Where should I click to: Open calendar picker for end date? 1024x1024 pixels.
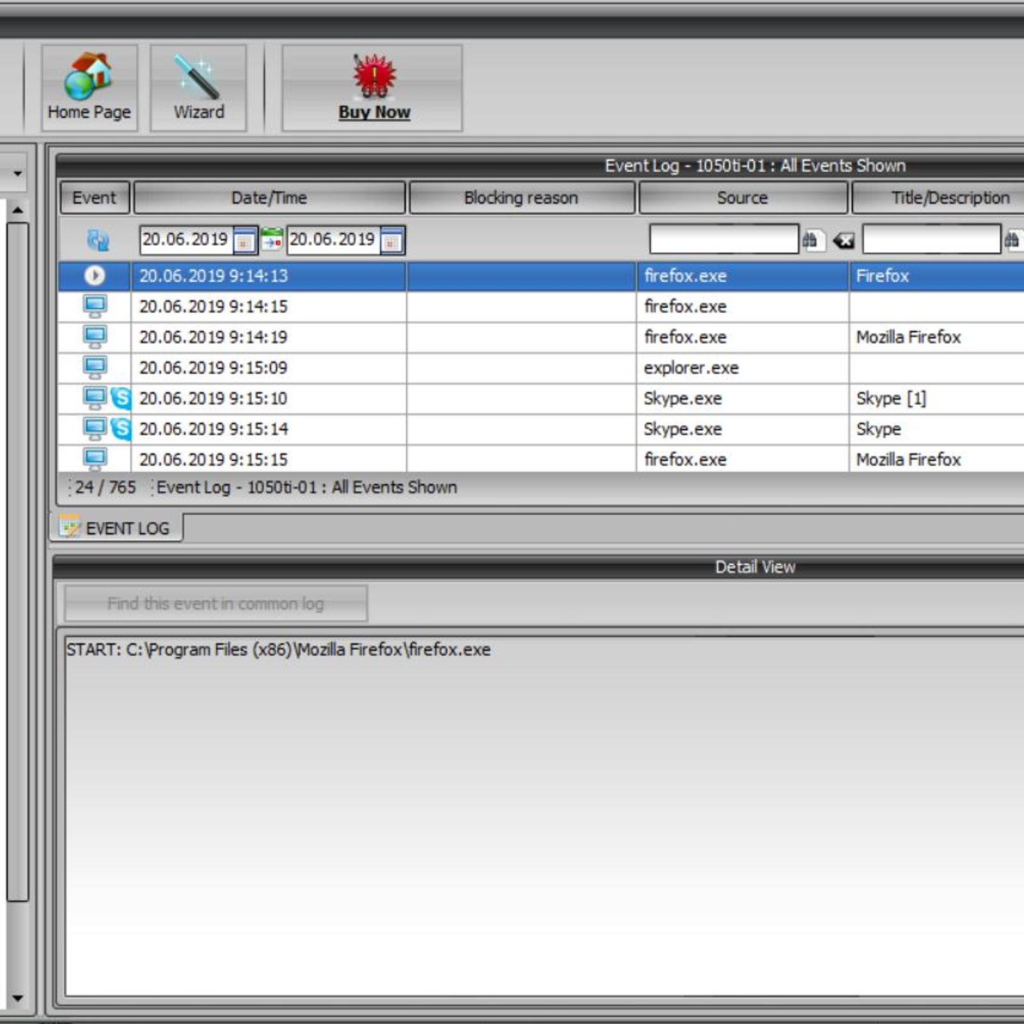click(392, 241)
